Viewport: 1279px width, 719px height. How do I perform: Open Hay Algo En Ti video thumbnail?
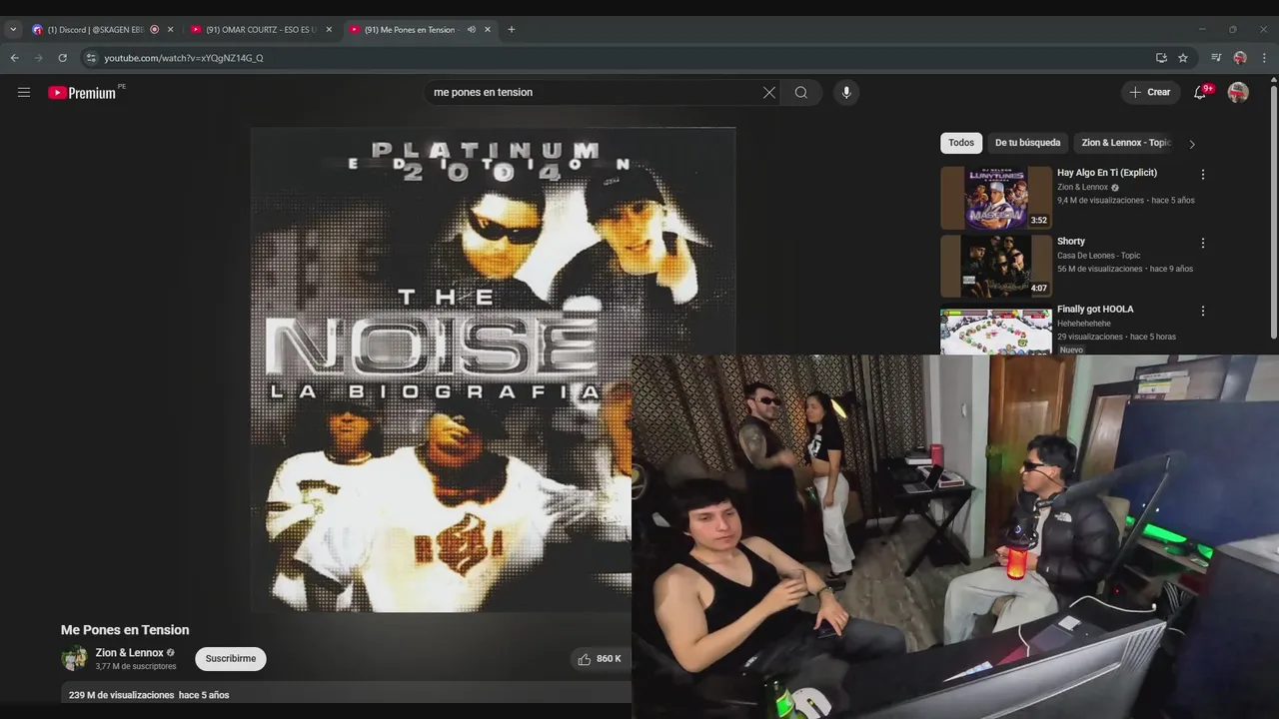click(x=996, y=198)
